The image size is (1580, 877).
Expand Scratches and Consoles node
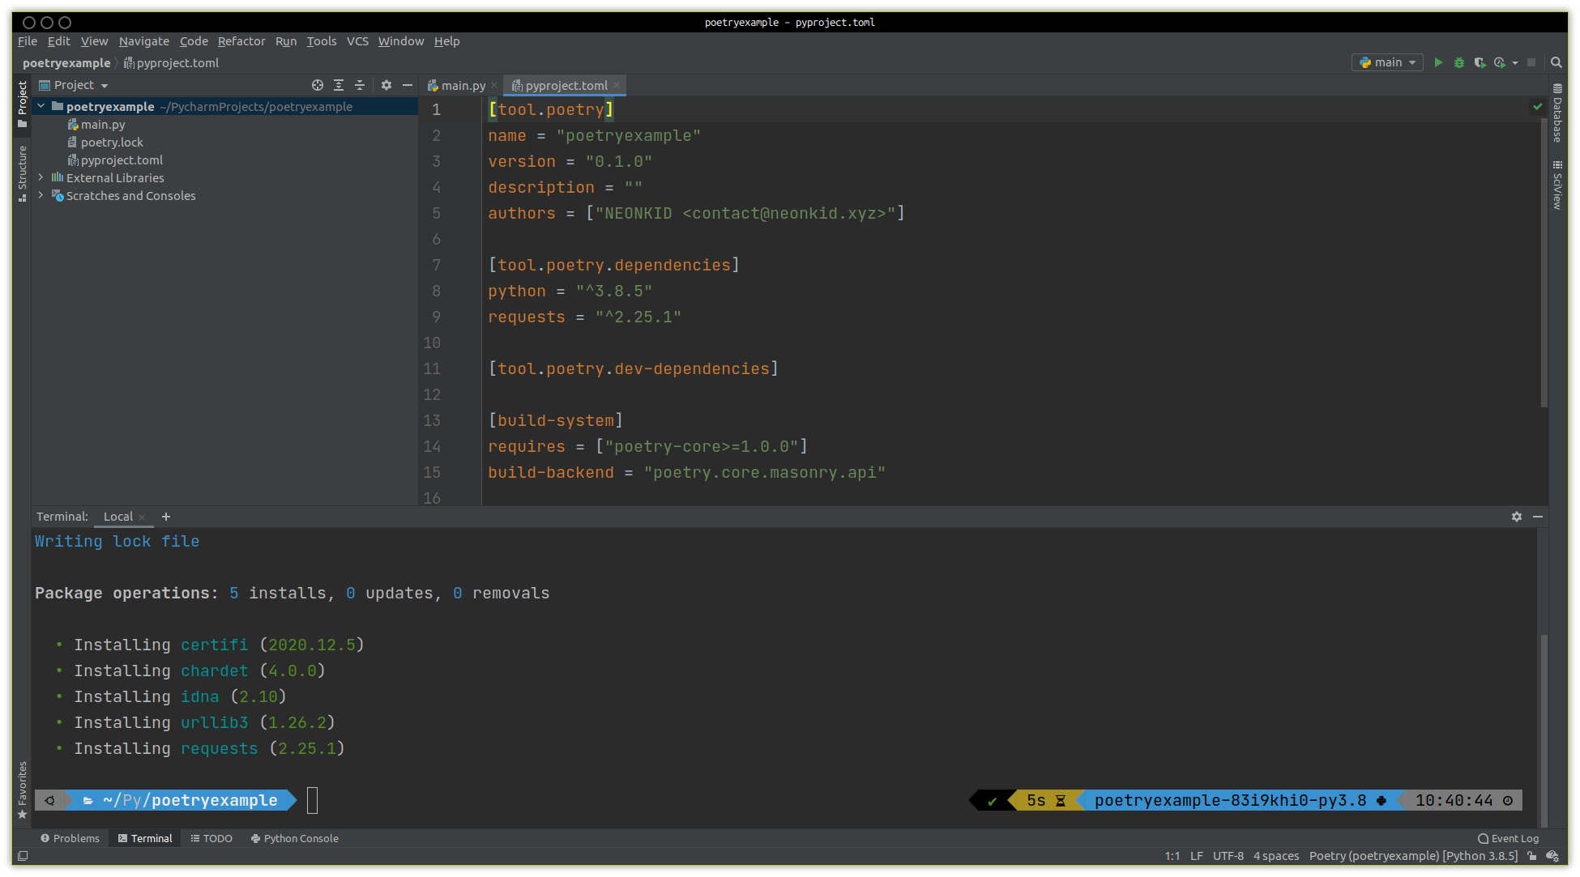tap(41, 195)
